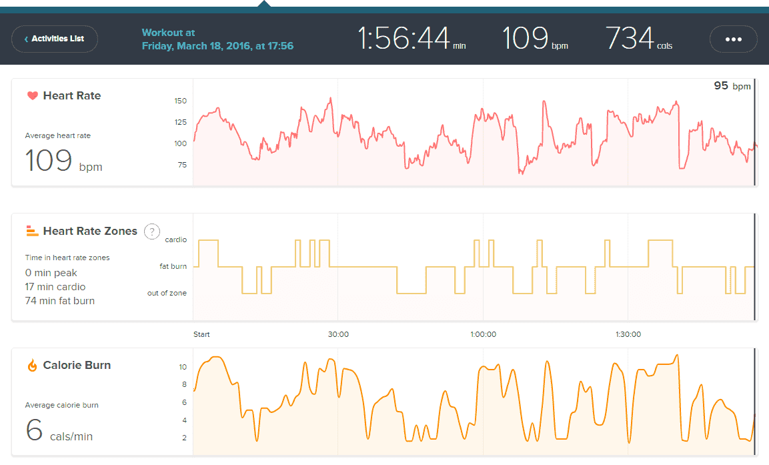Click the 109 bpm stat in header bar

535,39
